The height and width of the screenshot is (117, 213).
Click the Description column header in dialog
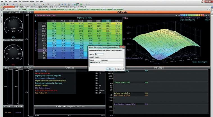point(112,60)
